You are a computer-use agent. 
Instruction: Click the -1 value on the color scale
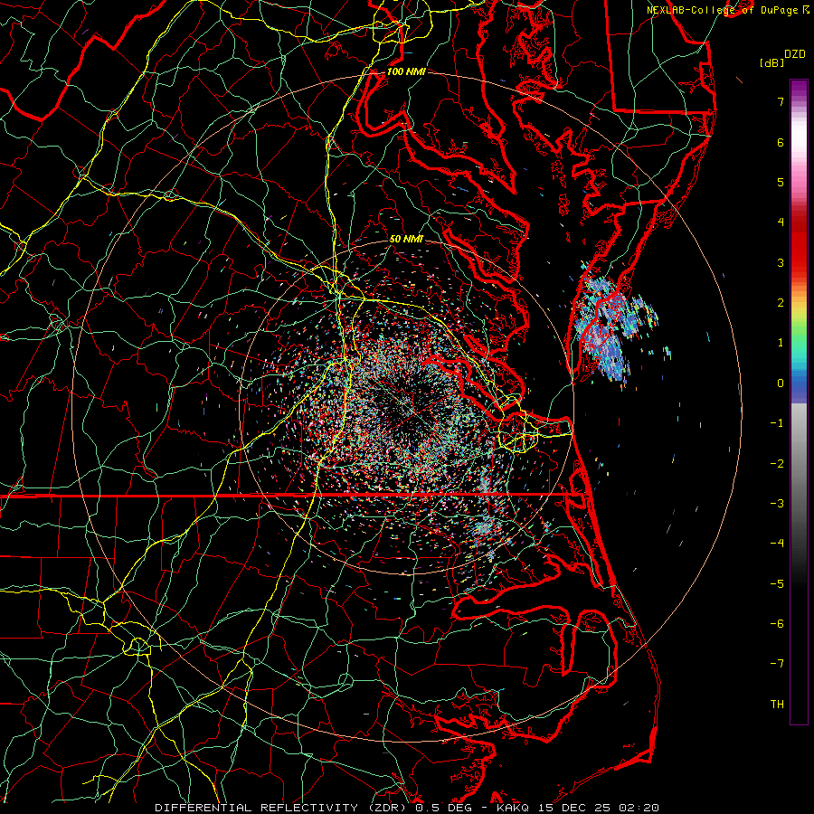point(777,423)
